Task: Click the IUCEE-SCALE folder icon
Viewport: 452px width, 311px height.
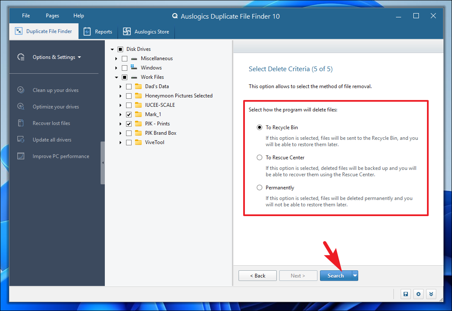Action: [x=138, y=105]
